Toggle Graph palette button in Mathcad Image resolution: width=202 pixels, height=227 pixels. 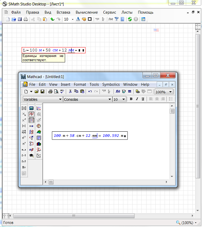point(31,114)
